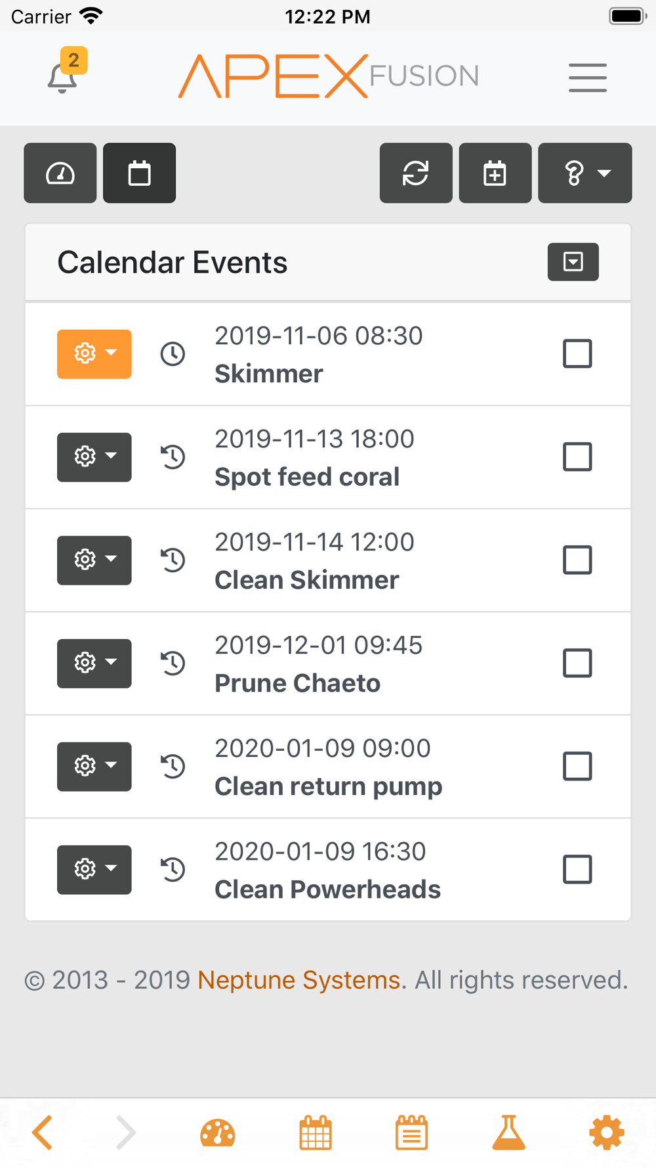Open the help question-mark dropdown
The image size is (656, 1168).
[585, 173]
